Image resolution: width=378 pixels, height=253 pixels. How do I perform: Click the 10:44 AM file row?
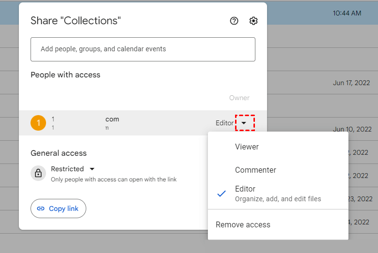346,13
